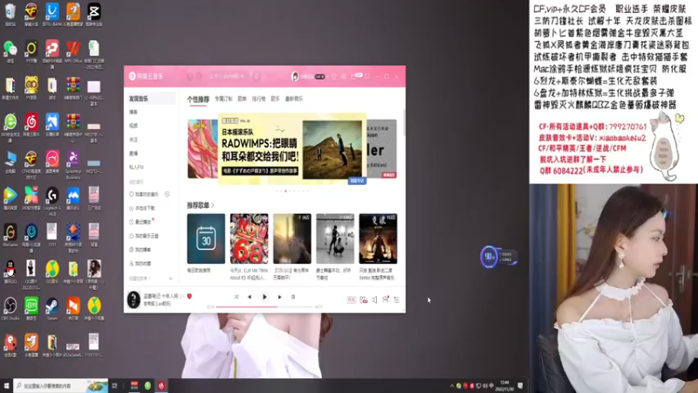The width and height of the screenshot is (698, 393).
Task: Open the skin theme icon in header
Action: [334, 77]
